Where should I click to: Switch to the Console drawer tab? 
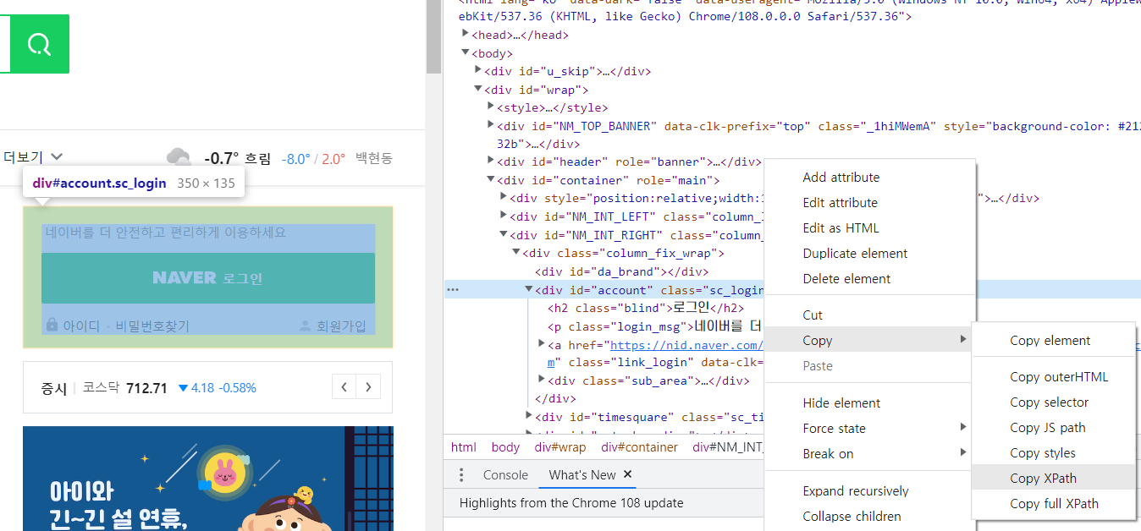[x=505, y=475]
